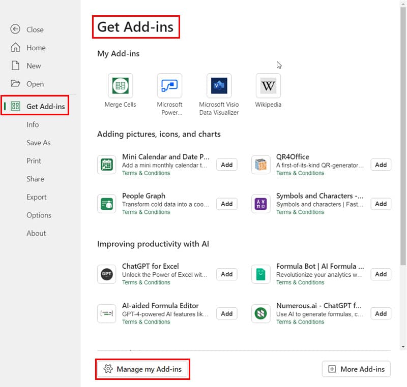Click the QR4Office title text
The width and height of the screenshot is (407, 387).
(293, 157)
